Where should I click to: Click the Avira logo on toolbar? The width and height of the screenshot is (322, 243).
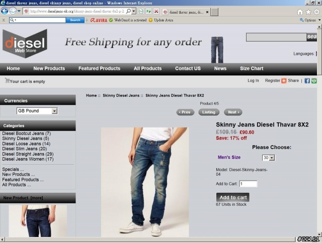(99, 20)
